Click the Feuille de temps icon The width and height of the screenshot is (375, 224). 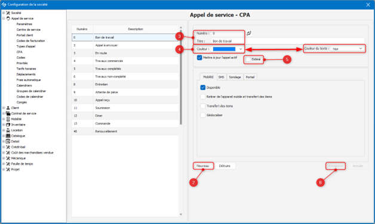(8, 164)
